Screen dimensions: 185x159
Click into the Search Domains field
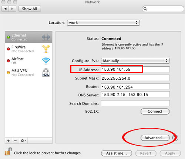pos(135,103)
